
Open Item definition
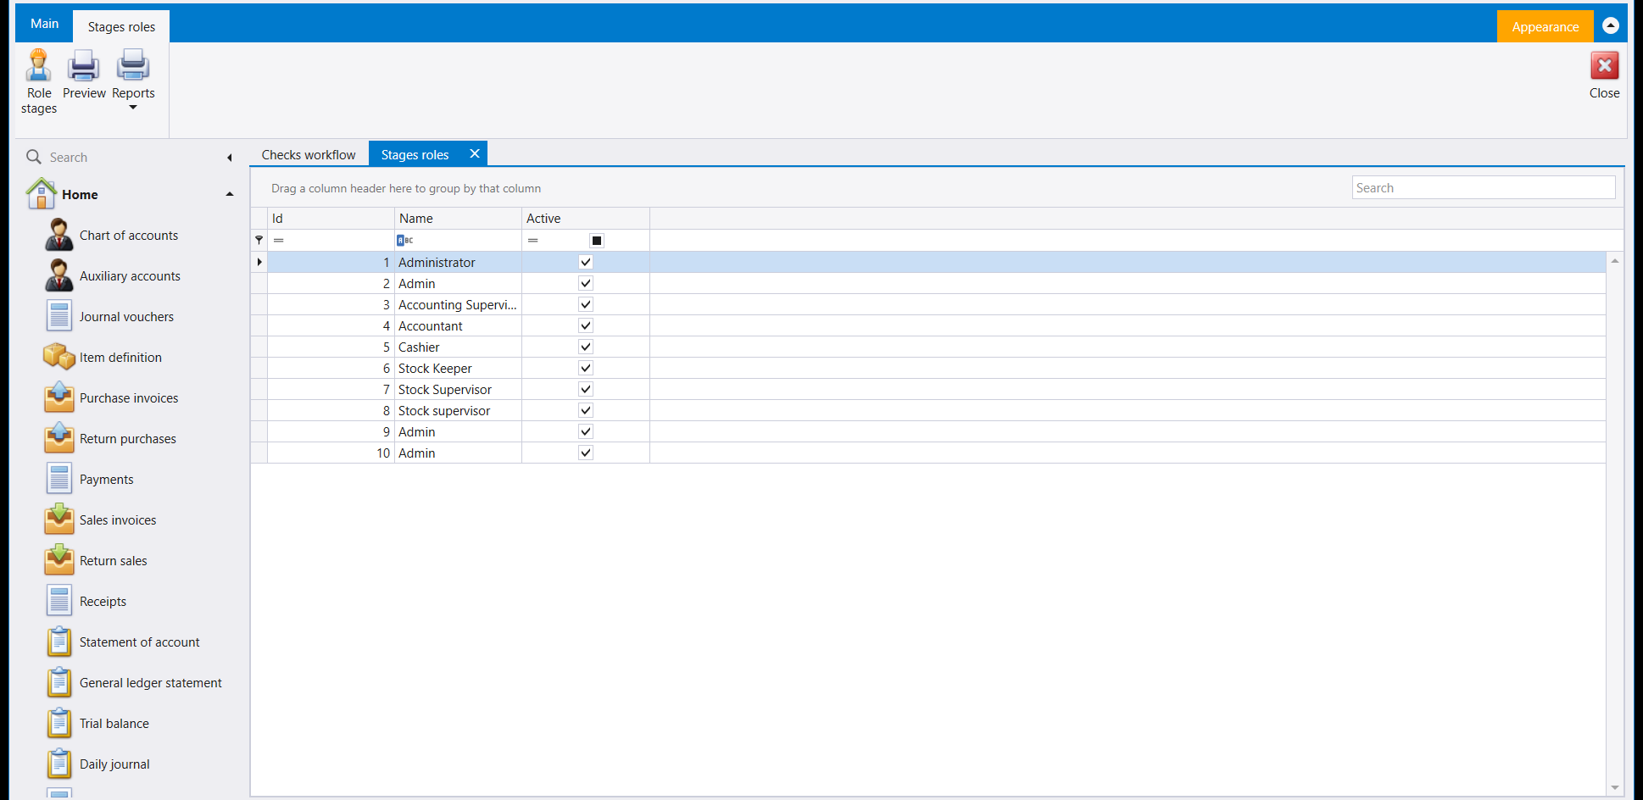pos(120,358)
